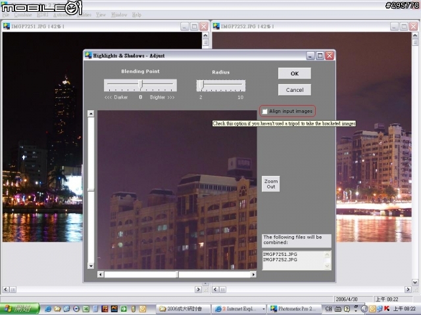
Task: Open the Help menu
Action: pos(137,14)
